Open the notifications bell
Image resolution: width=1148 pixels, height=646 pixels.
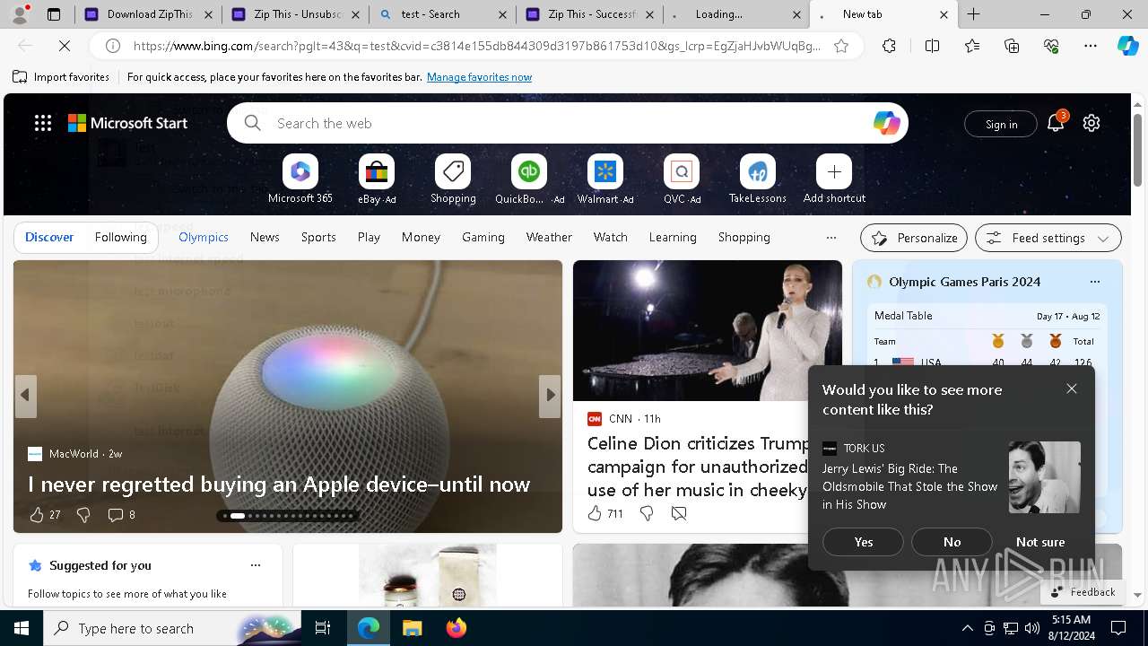1056,124
